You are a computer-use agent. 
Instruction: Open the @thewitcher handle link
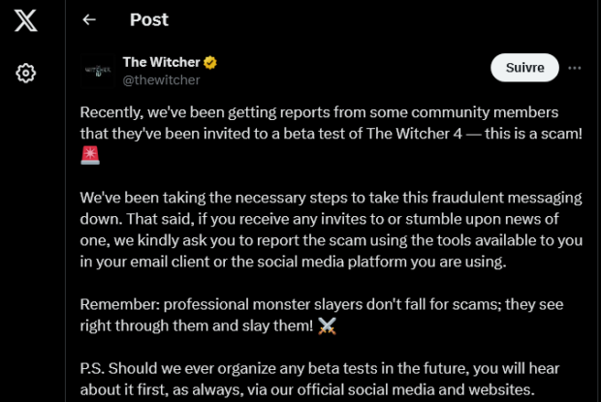161,80
